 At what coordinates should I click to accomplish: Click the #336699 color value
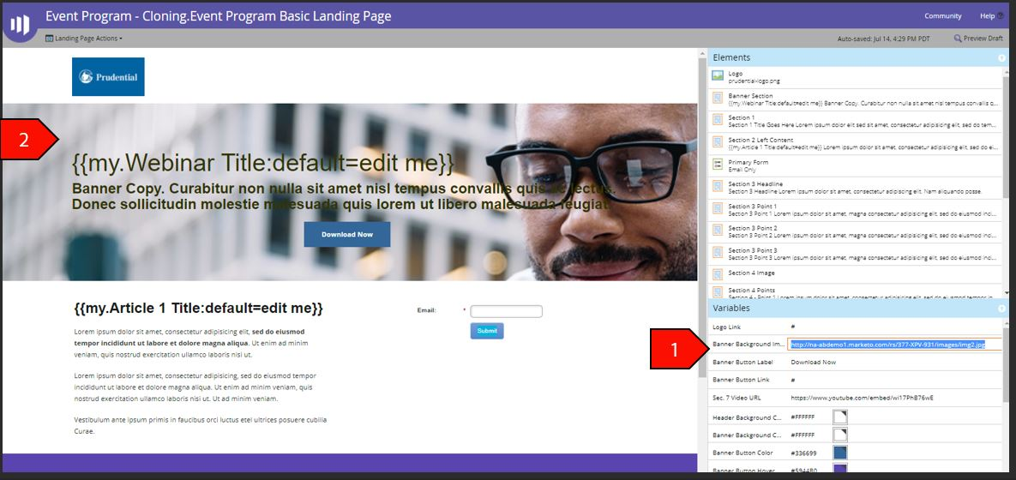click(803, 453)
